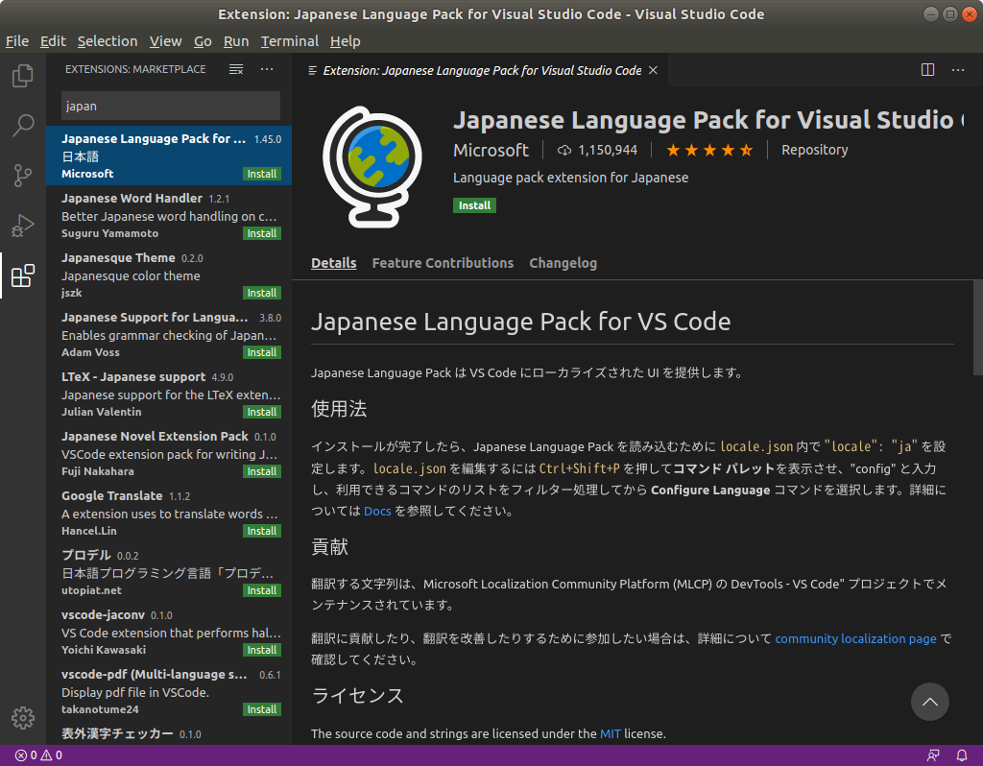
Task: Select the Extensions view icon
Action: pyautogui.click(x=23, y=275)
